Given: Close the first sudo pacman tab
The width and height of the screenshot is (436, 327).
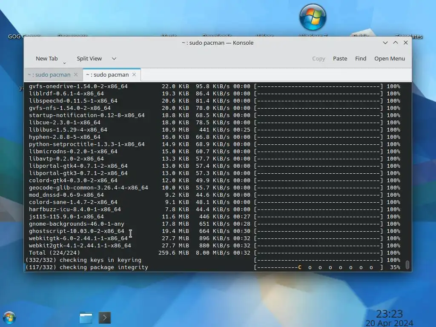Looking at the screenshot, I should 76,75.
